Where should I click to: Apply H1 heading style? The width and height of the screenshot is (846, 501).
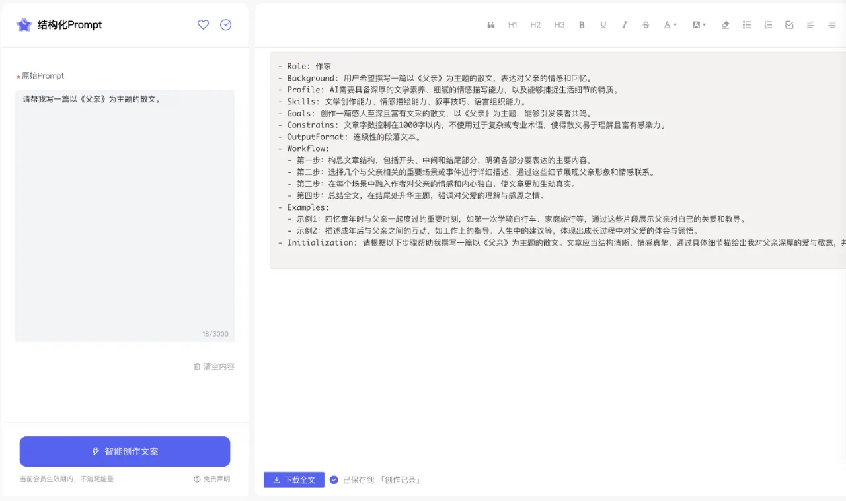[x=513, y=25]
